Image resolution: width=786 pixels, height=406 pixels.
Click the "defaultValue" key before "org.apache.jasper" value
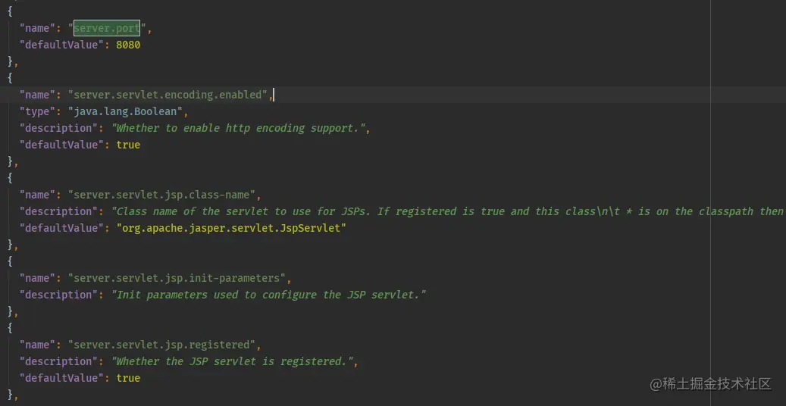61,228
